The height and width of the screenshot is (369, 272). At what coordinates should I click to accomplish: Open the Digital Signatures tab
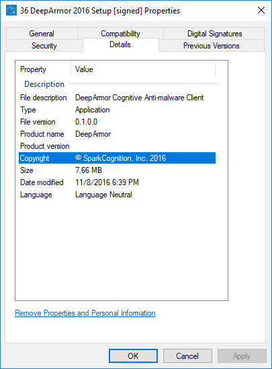point(214,34)
